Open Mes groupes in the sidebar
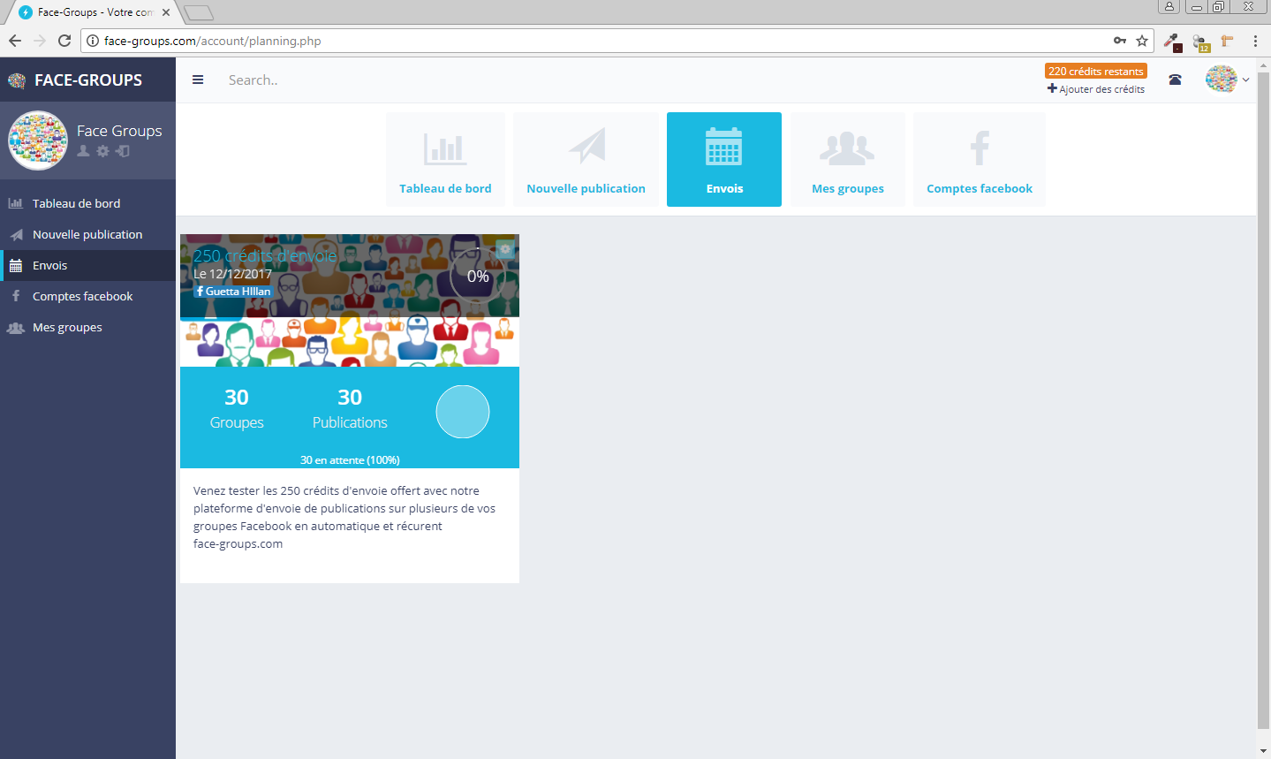The width and height of the screenshot is (1271, 759). pyautogui.click(x=67, y=327)
